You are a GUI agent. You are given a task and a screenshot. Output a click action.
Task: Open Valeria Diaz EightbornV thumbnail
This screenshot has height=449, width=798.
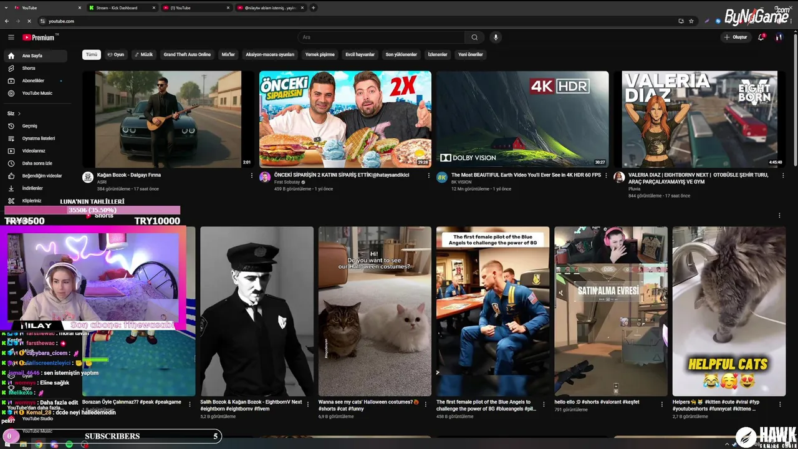699,119
